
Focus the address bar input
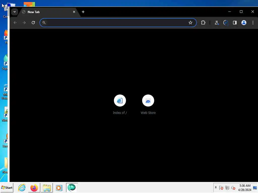tap(118, 23)
